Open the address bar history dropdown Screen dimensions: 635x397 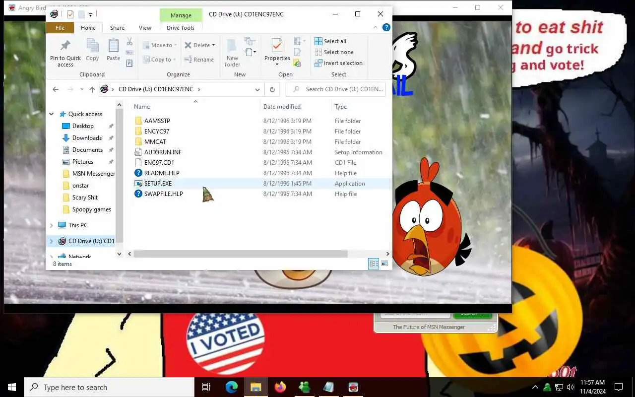click(257, 89)
